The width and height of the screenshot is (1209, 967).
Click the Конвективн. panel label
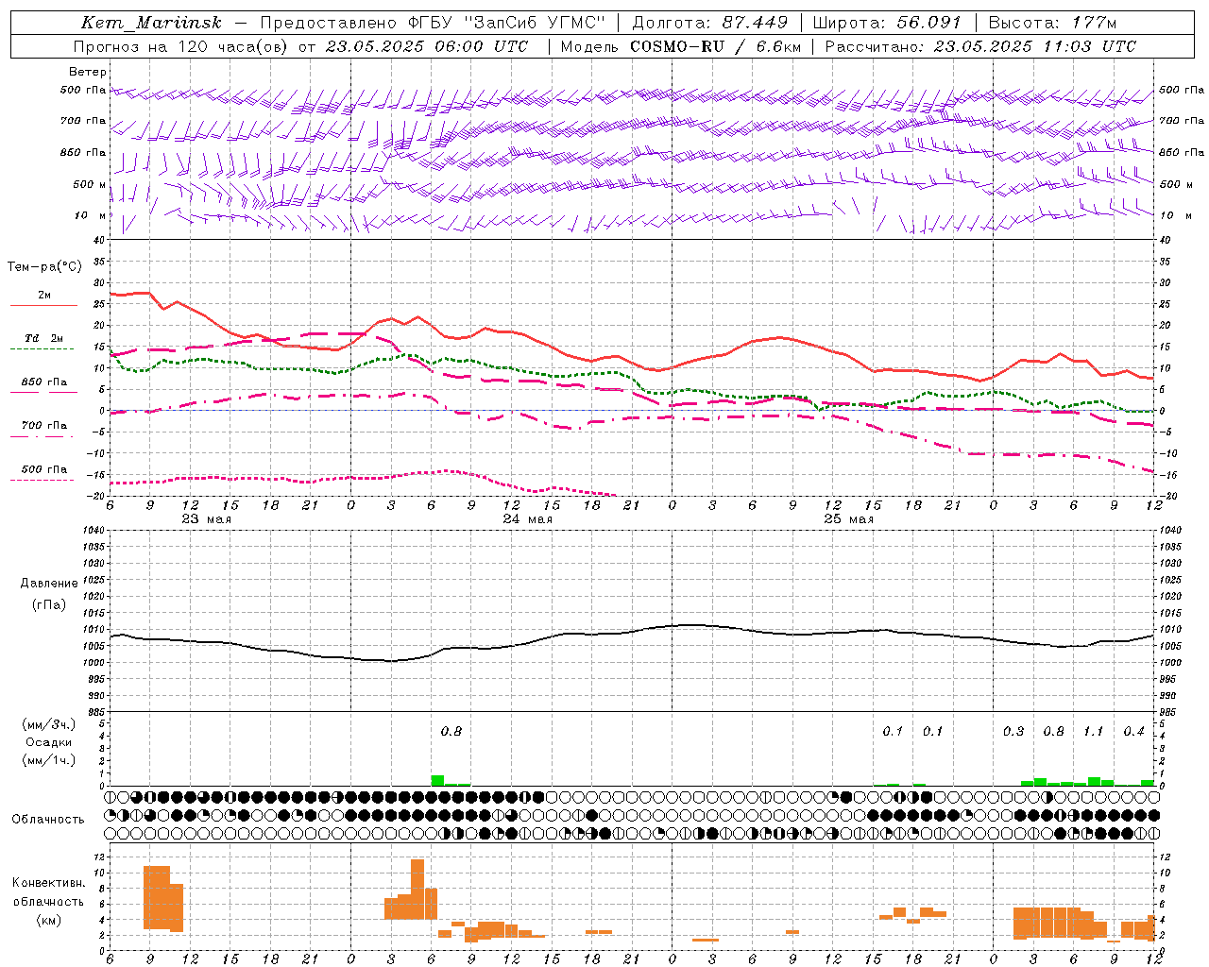tap(48, 883)
